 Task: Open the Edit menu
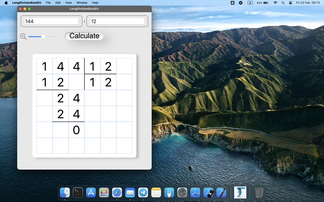58,3
